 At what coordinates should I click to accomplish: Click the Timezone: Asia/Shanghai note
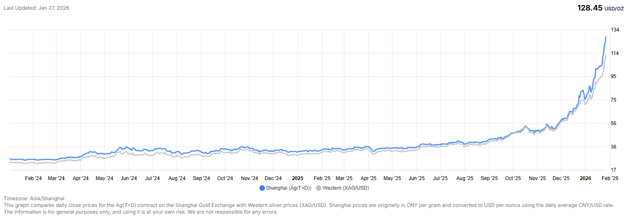34,198
